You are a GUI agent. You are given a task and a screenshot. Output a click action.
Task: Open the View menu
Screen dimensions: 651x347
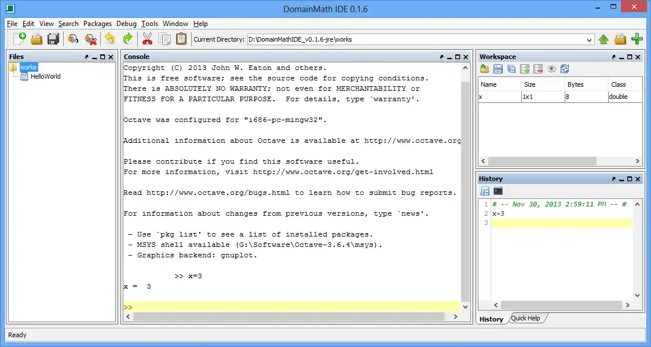[x=46, y=24]
